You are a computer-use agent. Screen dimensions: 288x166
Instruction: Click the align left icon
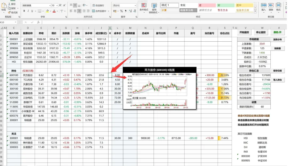[71, 11]
